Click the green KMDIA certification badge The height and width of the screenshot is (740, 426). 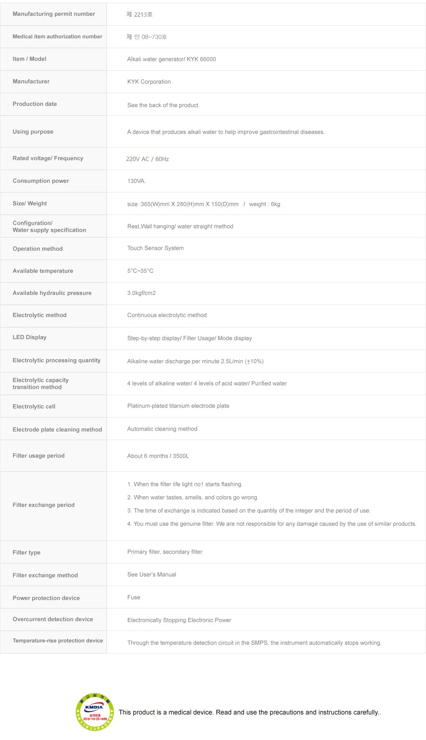[x=95, y=712]
